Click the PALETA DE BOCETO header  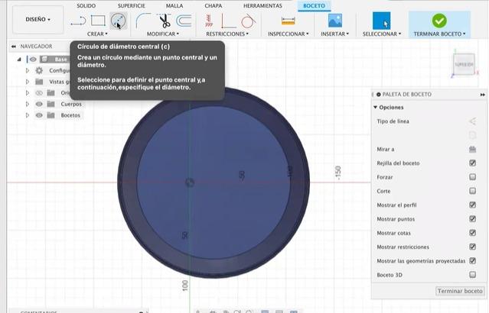coord(406,94)
